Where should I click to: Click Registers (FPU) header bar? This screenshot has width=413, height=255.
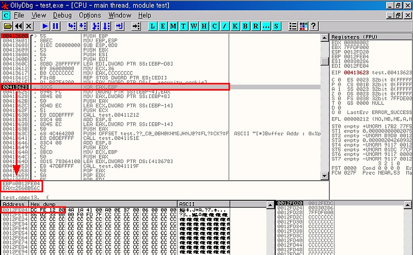pyautogui.click(x=371, y=37)
